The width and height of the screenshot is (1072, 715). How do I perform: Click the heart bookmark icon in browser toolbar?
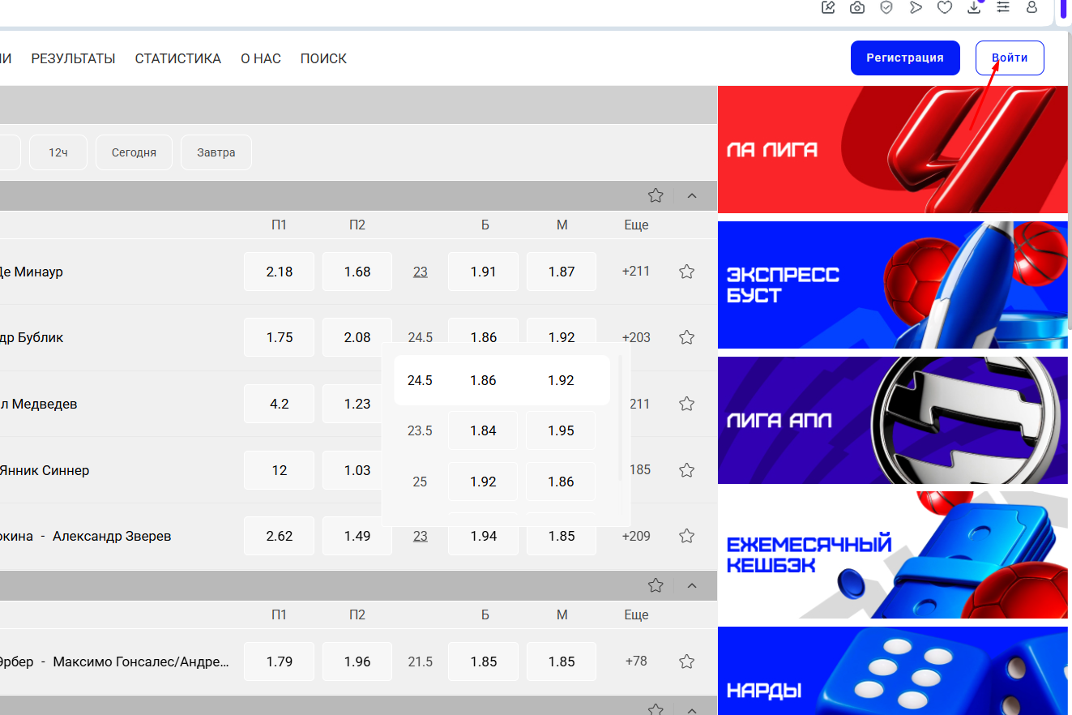click(944, 7)
